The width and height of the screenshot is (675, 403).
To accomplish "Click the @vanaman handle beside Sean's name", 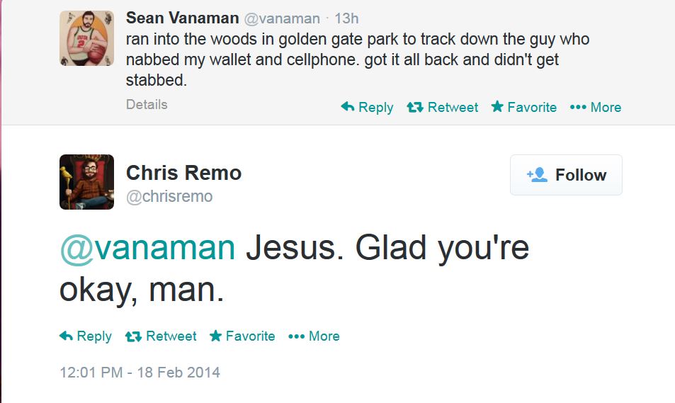I will point(282,19).
